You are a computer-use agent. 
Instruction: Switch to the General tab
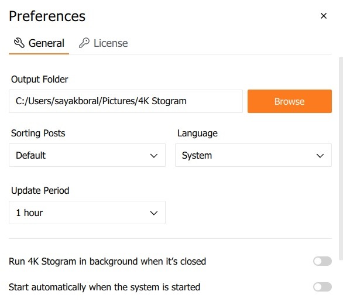pyautogui.click(x=39, y=43)
